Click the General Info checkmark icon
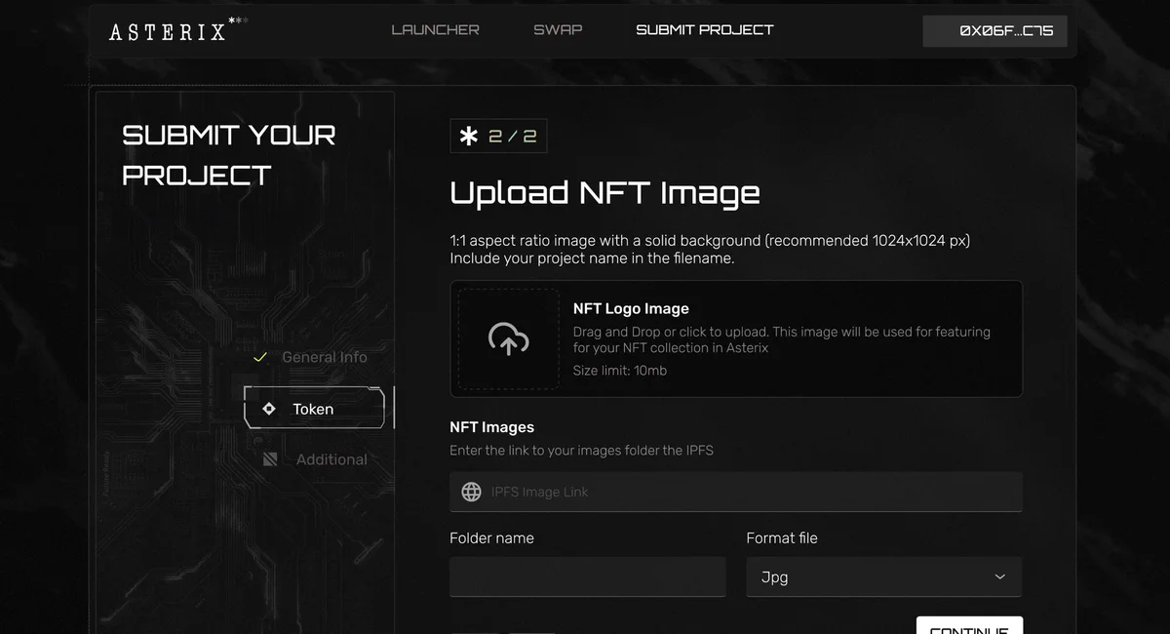Viewport: 1170px width, 634px height. 259,357
